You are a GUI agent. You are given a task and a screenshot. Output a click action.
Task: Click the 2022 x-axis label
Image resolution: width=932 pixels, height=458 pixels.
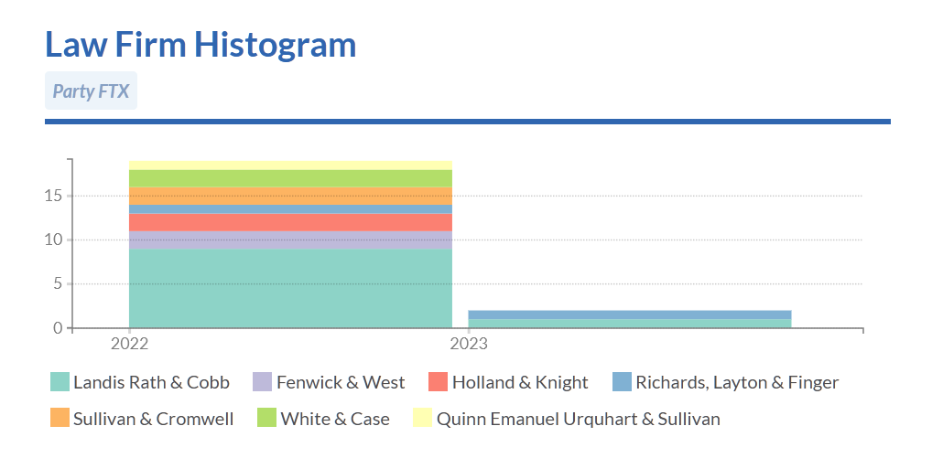129,344
